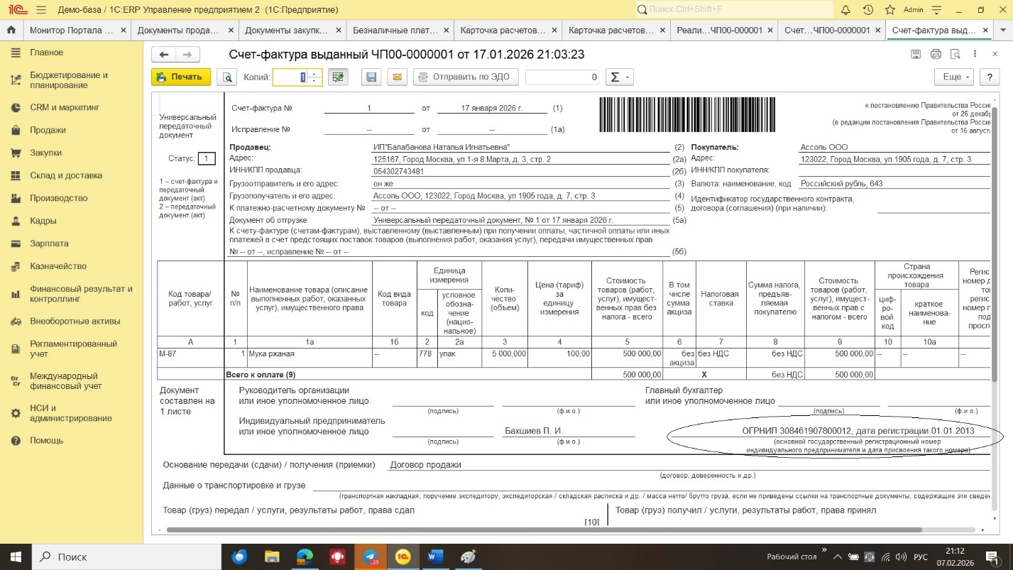The image size is (1013, 570).
Task: Open Telegram from the Windows taskbar
Action: pos(370,557)
